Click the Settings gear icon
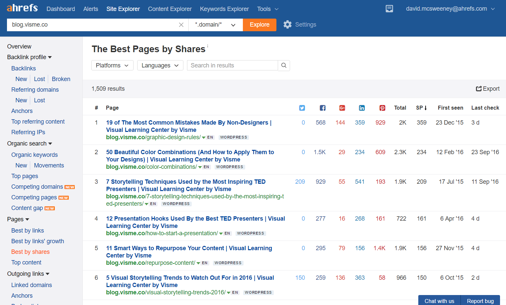Viewport: 506px width, 305px height. pyautogui.click(x=288, y=25)
